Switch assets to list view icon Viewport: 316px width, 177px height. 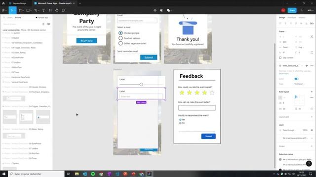click(43, 24)
